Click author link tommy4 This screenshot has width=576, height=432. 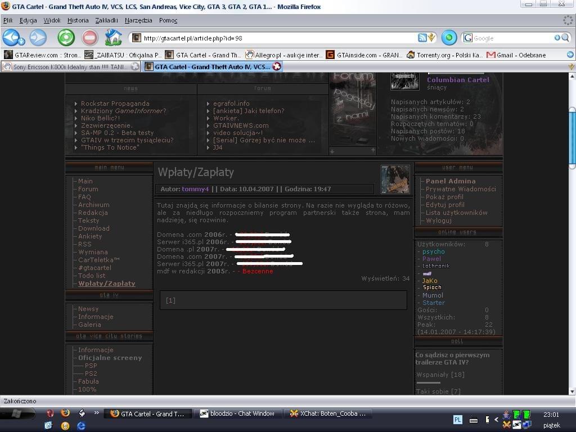(x=195, y=189)
